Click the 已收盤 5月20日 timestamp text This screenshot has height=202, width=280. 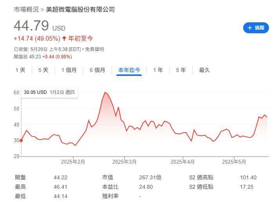click(47, 49)
